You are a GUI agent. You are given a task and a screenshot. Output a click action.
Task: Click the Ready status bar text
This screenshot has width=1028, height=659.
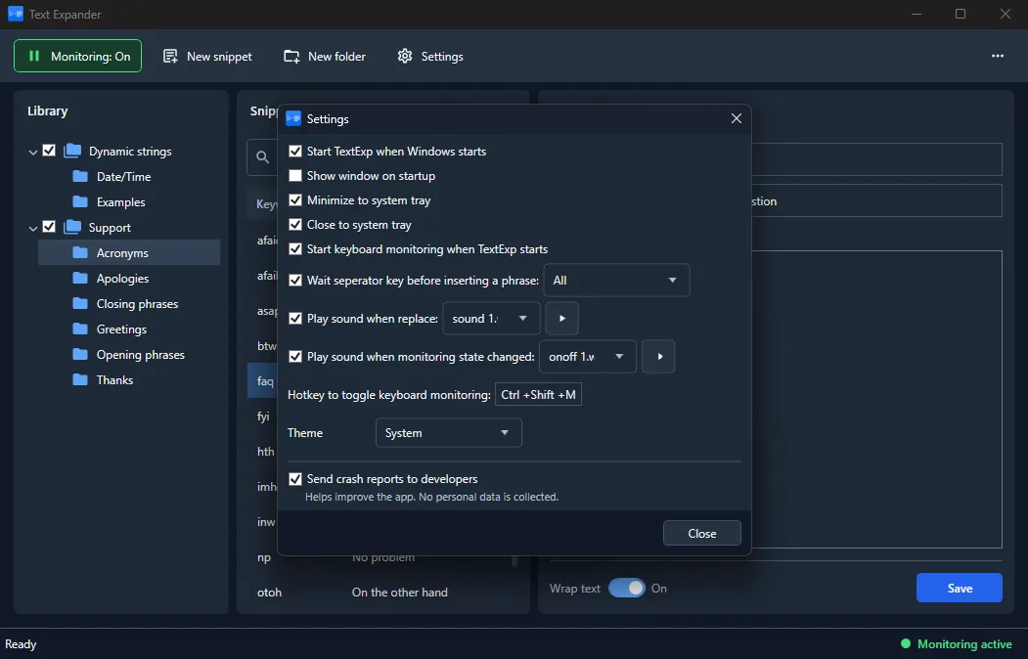pos(21,644)
